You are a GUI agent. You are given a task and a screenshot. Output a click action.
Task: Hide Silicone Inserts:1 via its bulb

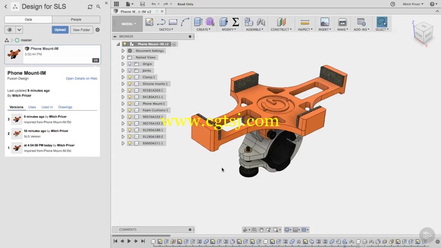(130, 84)
